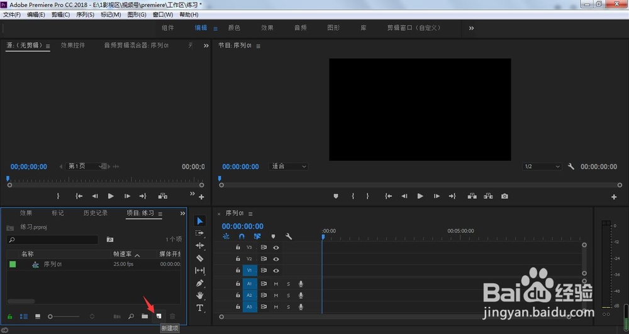Toggle the project writable lock icon

point(10,316)
